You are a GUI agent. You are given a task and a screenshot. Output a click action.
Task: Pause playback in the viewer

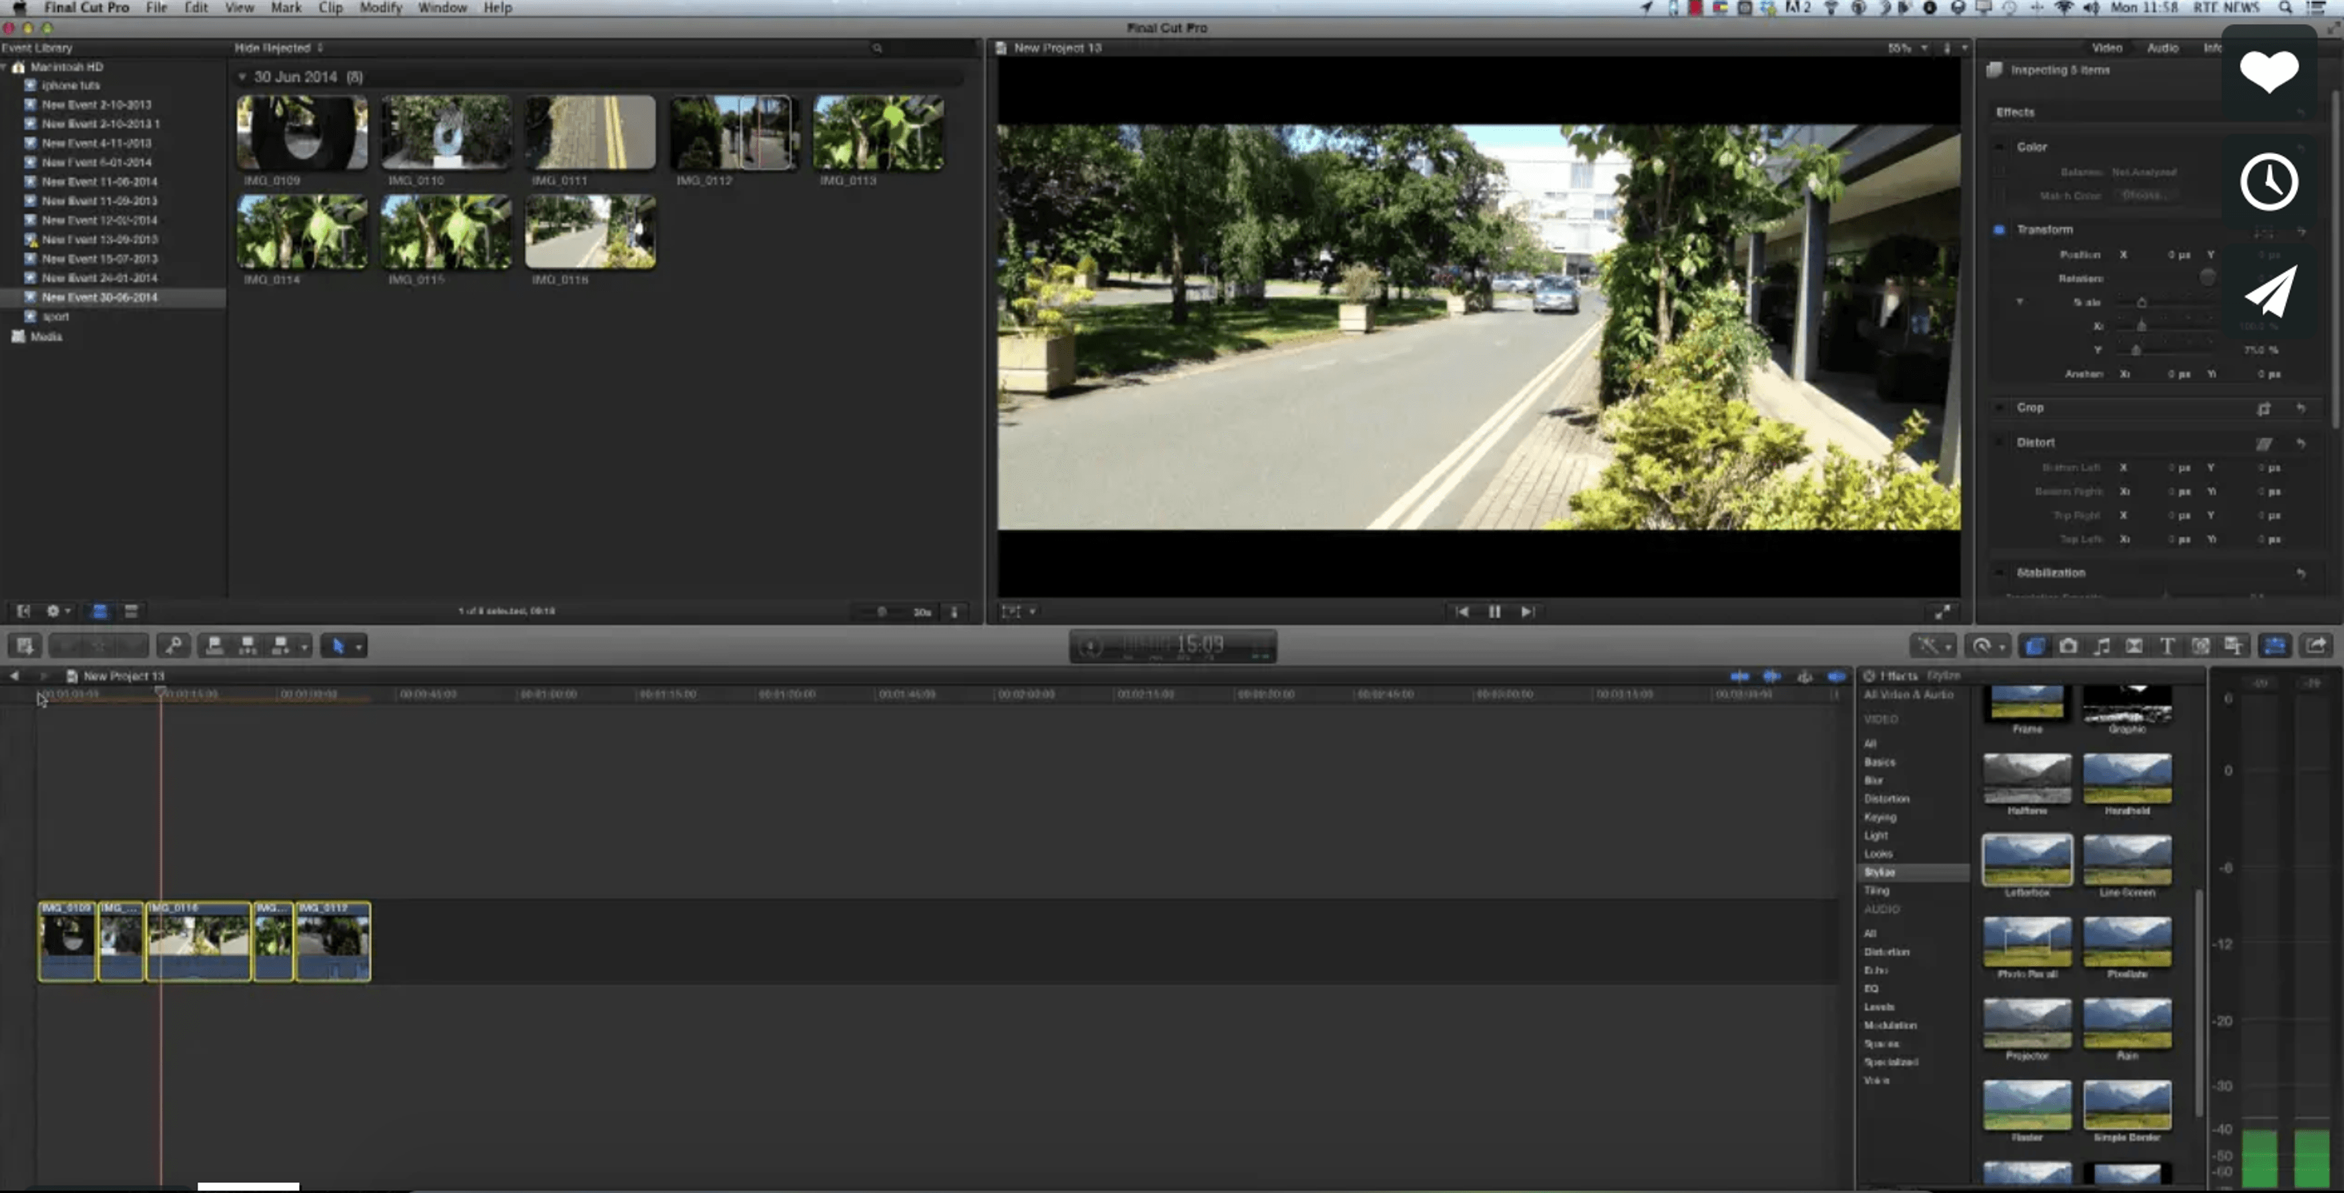pos(1494,612)
